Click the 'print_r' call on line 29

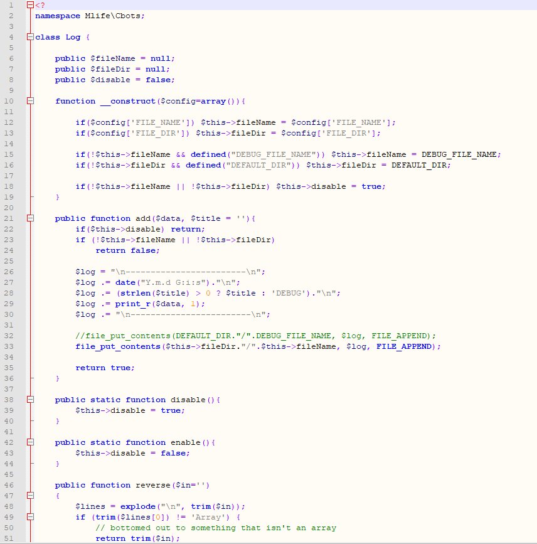(132, 304)
